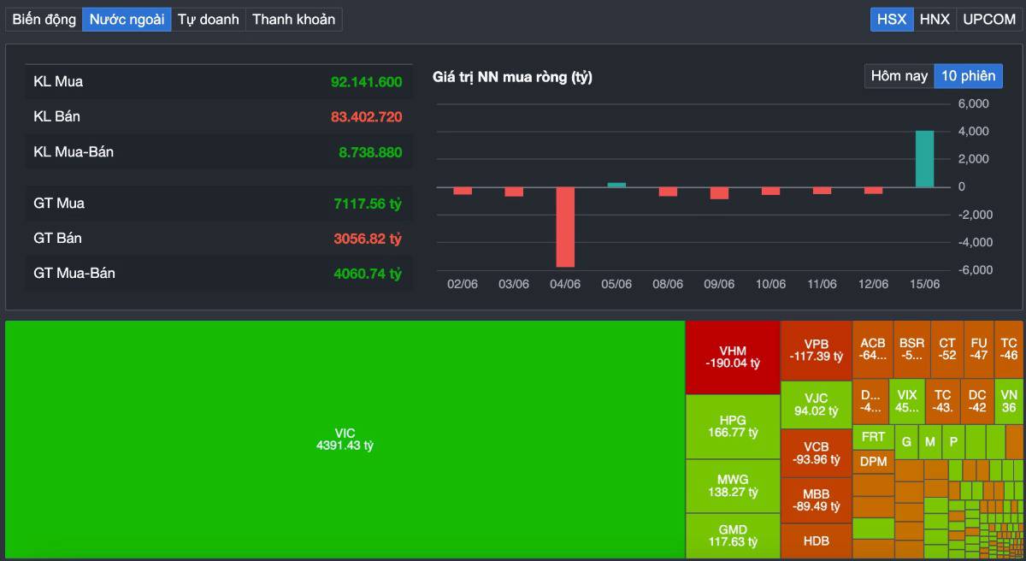
Task: Click the MWG 138.27 tỷ treemap cell
Action: (733, 487)
